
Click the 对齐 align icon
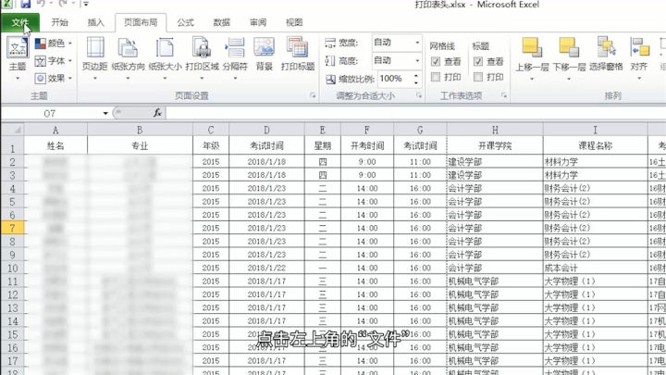click(x=639, y=47)
